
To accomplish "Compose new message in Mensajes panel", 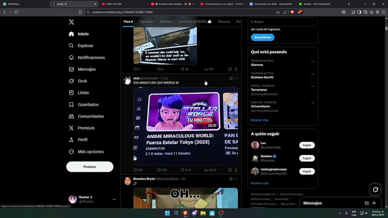I will click(x=367, y=203).
